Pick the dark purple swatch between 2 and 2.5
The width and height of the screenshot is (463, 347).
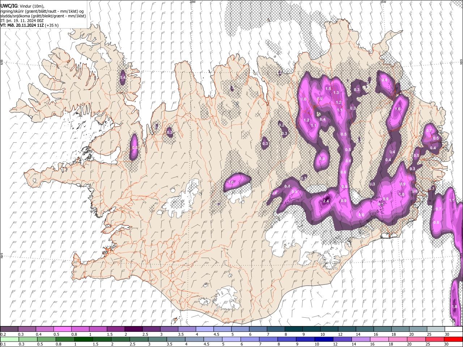pyautogui.click(x=133, y=329)
